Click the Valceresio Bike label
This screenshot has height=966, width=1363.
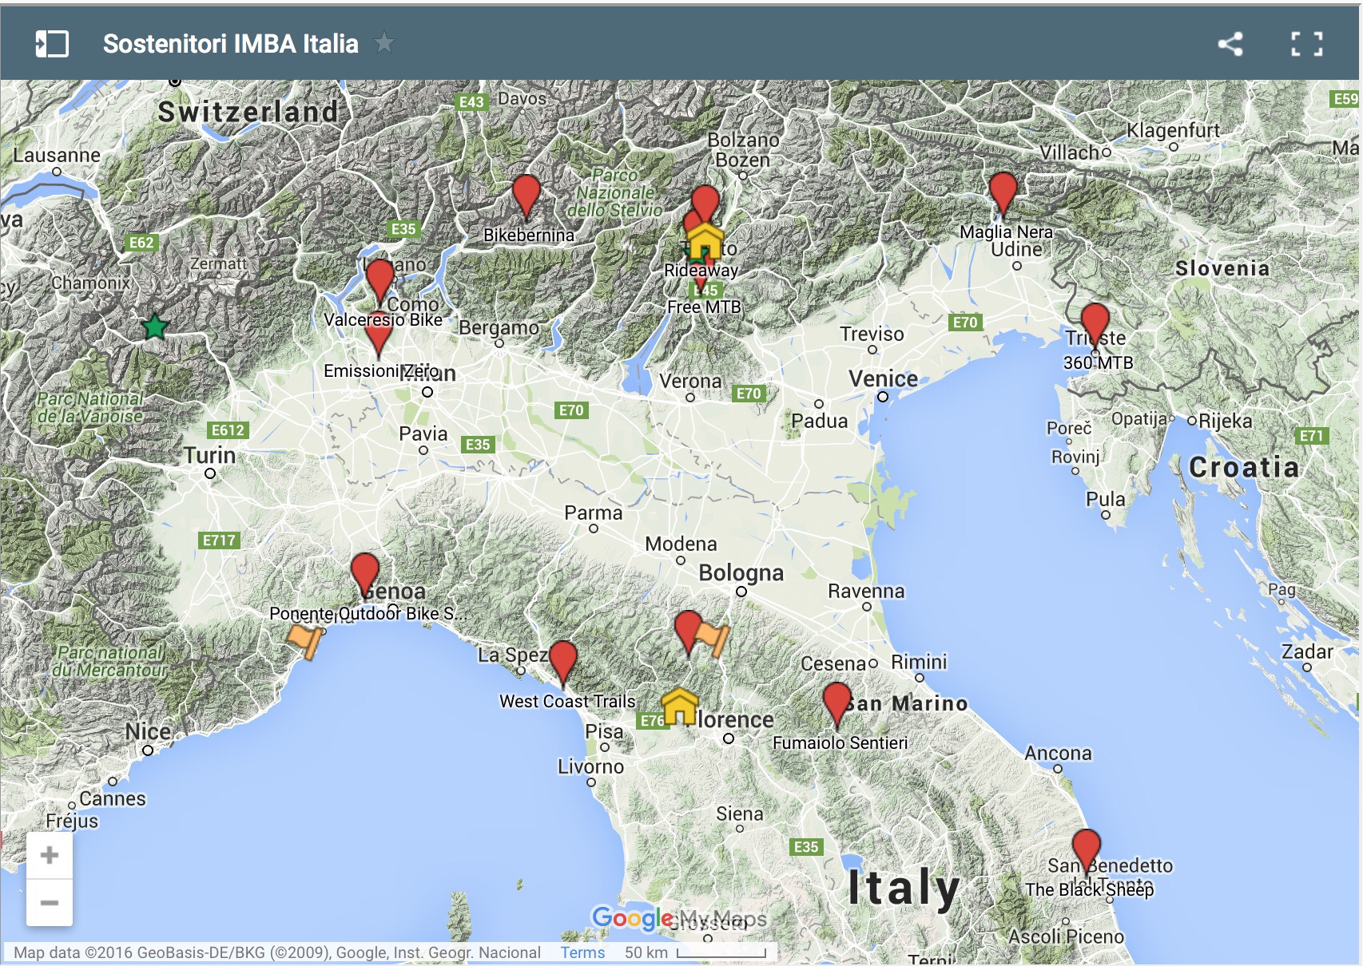(383, 319)
